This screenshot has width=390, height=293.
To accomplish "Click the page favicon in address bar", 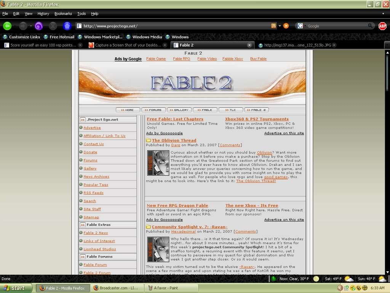I will [79, 26].
